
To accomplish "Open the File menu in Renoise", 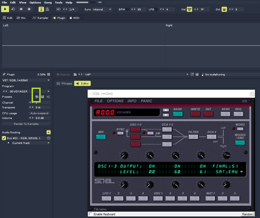I will pos(5,2).
